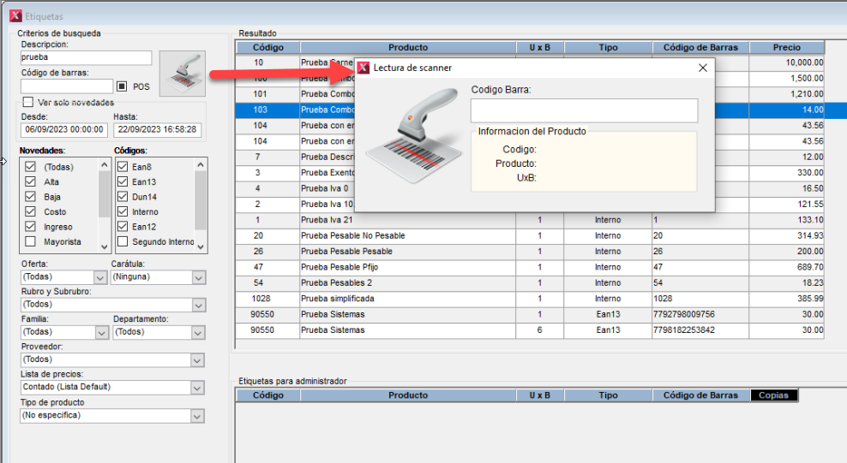The image size is (847, 463).
Task: Toggle the POS checkbox
Action: pyautogui.click(x=122, y=86)
